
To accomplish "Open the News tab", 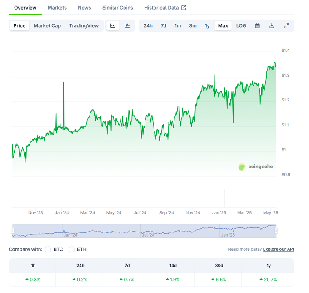I will [84, 8].
